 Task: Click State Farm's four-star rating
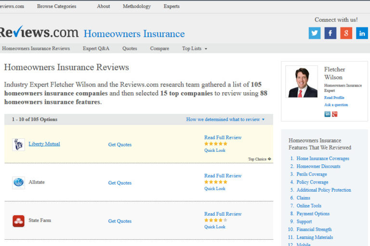216,220
